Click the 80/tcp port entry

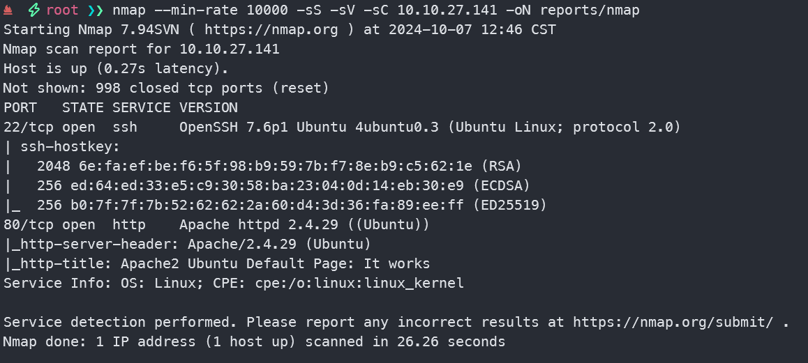[28, 225]
